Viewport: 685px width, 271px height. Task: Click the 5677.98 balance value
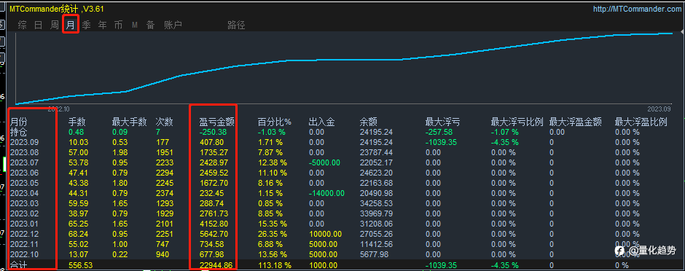click(374, 254)
